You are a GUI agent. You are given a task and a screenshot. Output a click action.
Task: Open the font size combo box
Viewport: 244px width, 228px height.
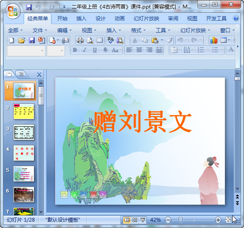click(56, 51)
